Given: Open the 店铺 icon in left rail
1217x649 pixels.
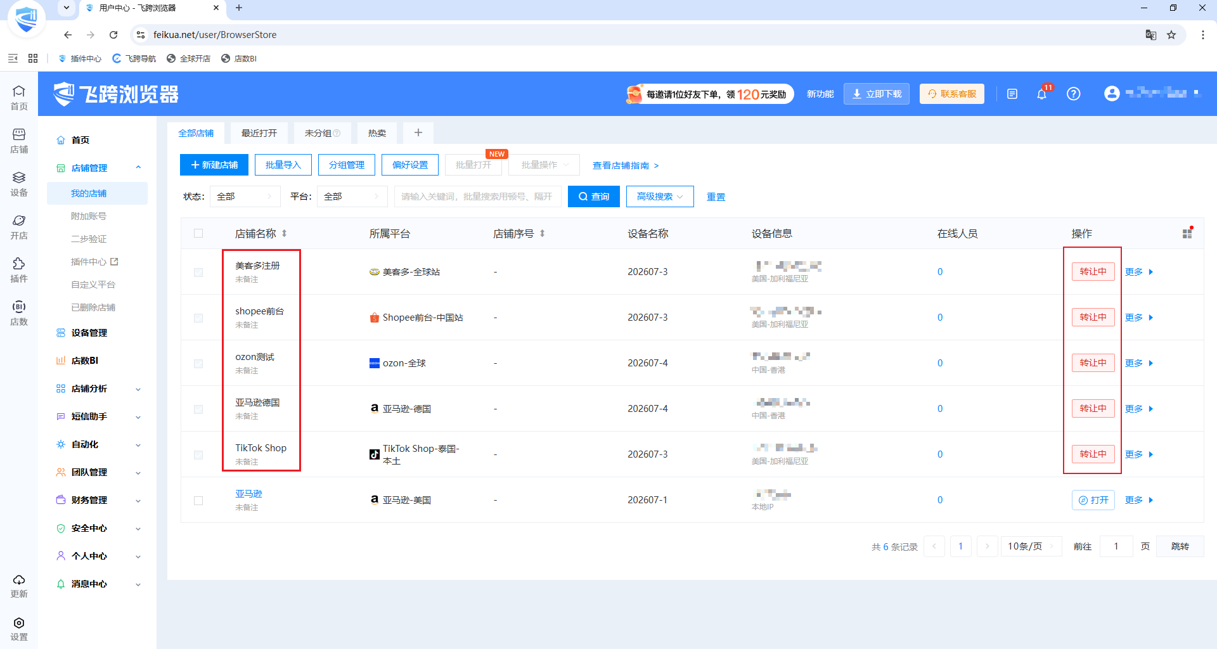Looking at the screenshot, I should point(19,141).
